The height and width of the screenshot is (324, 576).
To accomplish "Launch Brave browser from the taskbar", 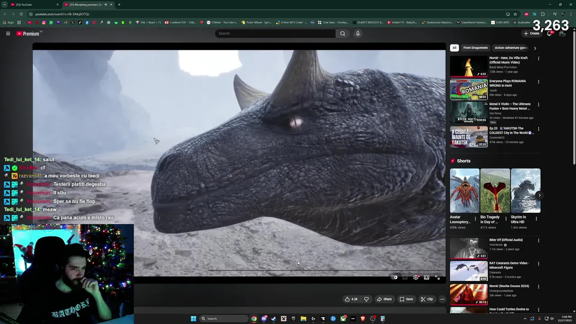I will click(x=363, y=319).
